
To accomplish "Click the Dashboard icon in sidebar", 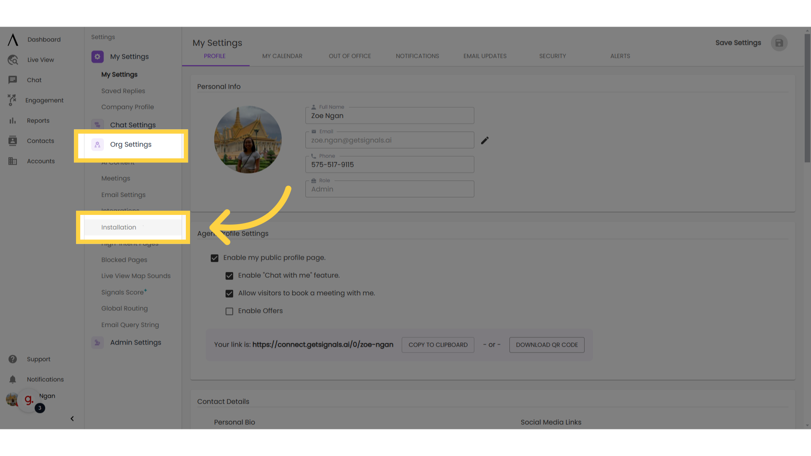I will coord(12,39).
